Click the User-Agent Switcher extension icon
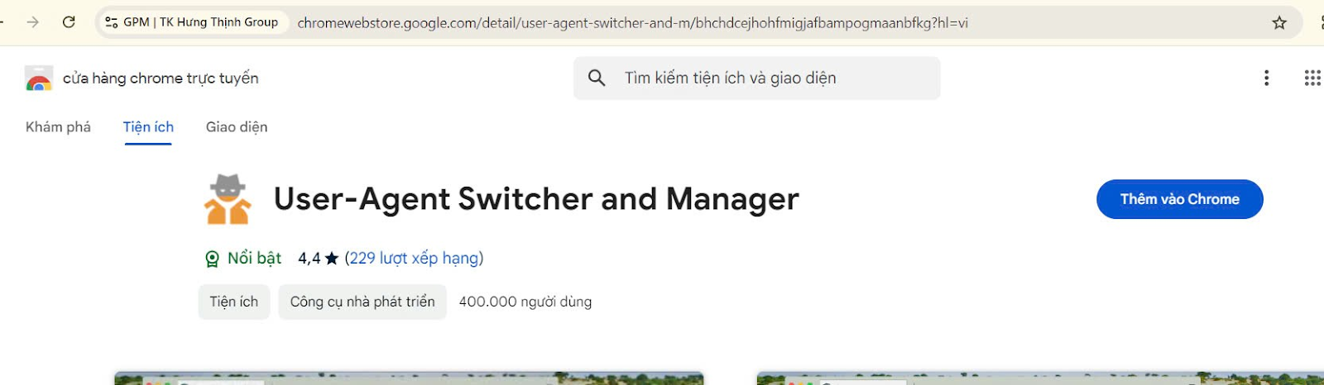Screen dimensions: 1324x385 click(228, 199)
